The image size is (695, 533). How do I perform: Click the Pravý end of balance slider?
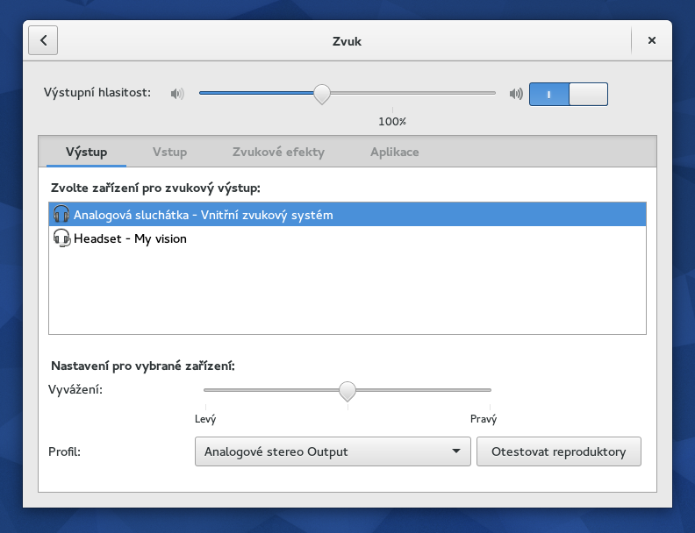click(x=484, y=419)
